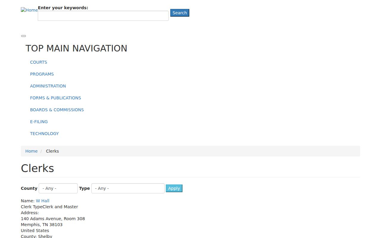
Task: Click the Home logo image link
Action: 29,10
